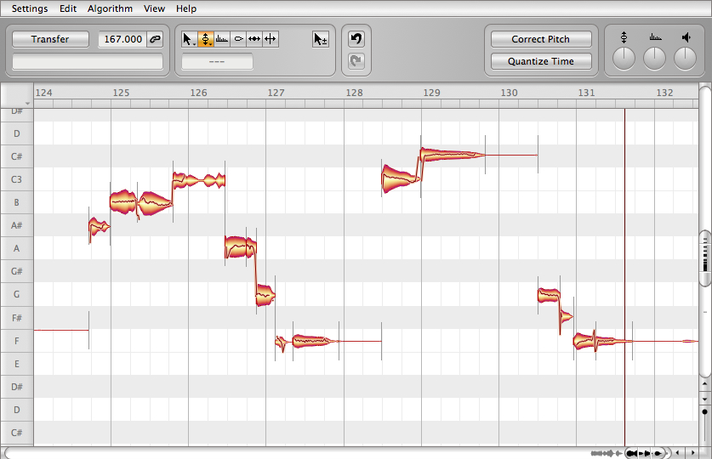Viewport: 712px width, 459px height.
Task: Click the empty field below Transfer
Action: pos(87,61)
